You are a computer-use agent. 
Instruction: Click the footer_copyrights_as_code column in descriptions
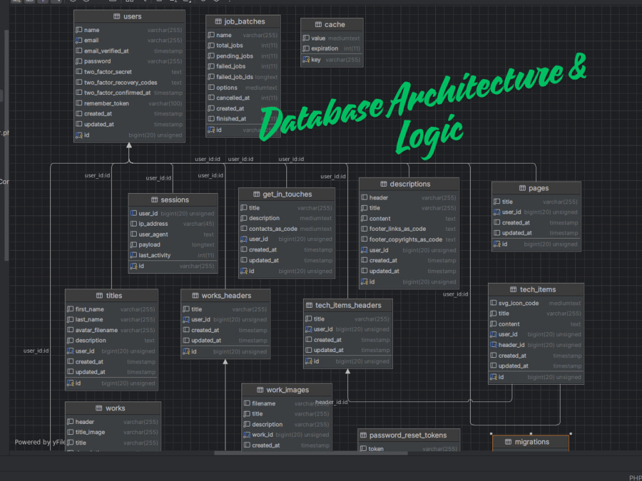pos(408,239)
